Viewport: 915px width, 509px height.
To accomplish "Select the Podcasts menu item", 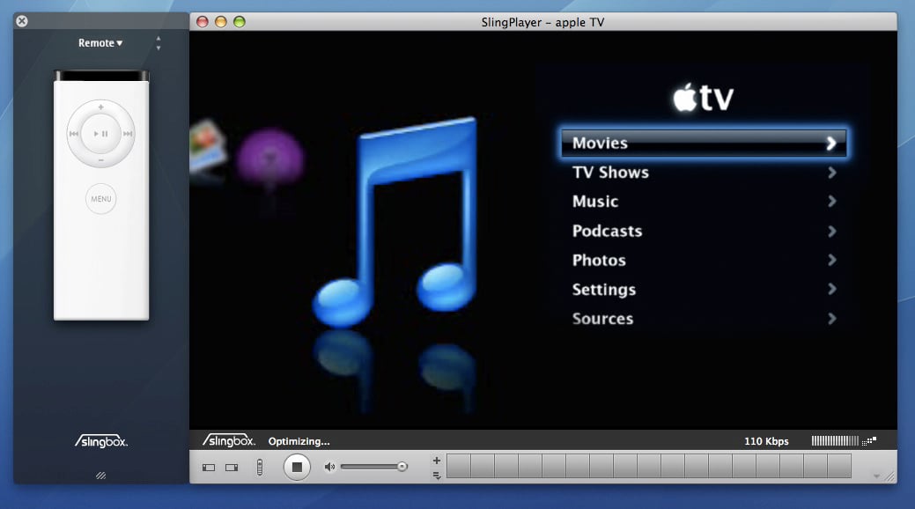I will (607, 231).
